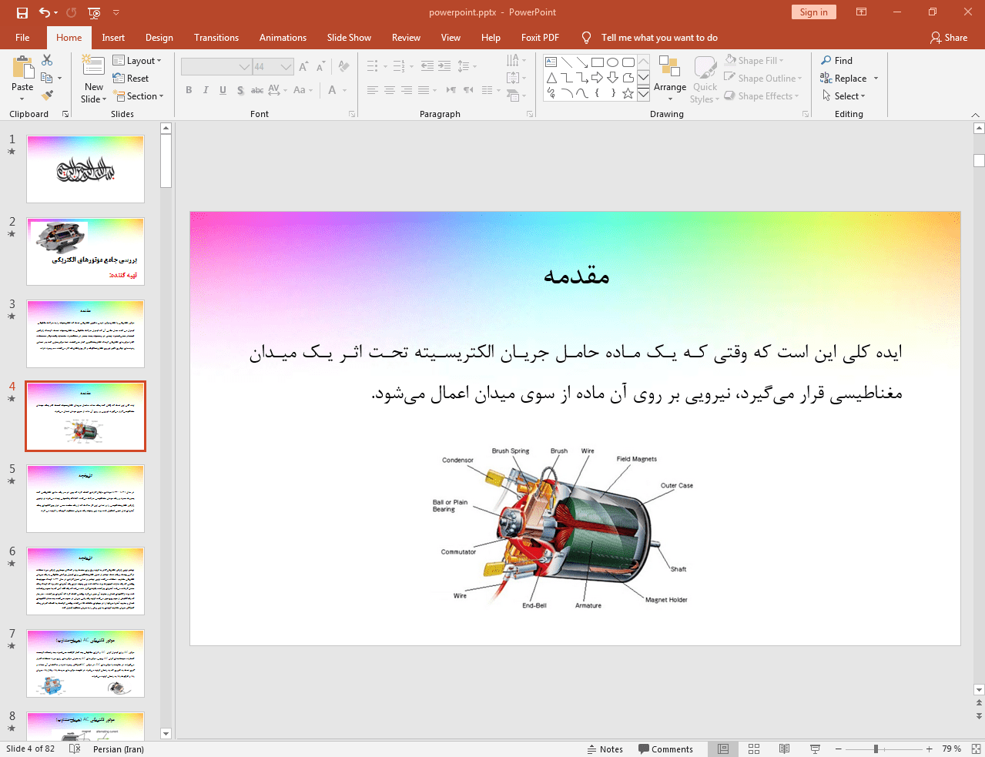Click the Paste clipboard icon
This screenshot has height=757, width=985.
pos(22,69)
